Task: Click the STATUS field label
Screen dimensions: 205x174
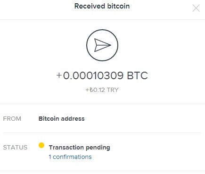Action: point(15,148)
